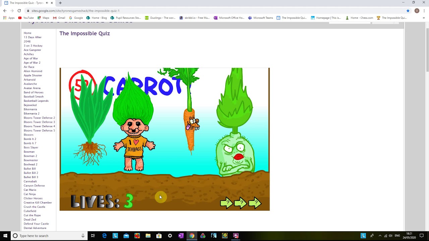Open the Settings gear on the taskbar

pyautogui.click(x=170, y=236)
